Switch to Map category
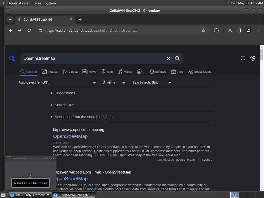The height and width of the screenshot is (198, 264). coord(108,72)
